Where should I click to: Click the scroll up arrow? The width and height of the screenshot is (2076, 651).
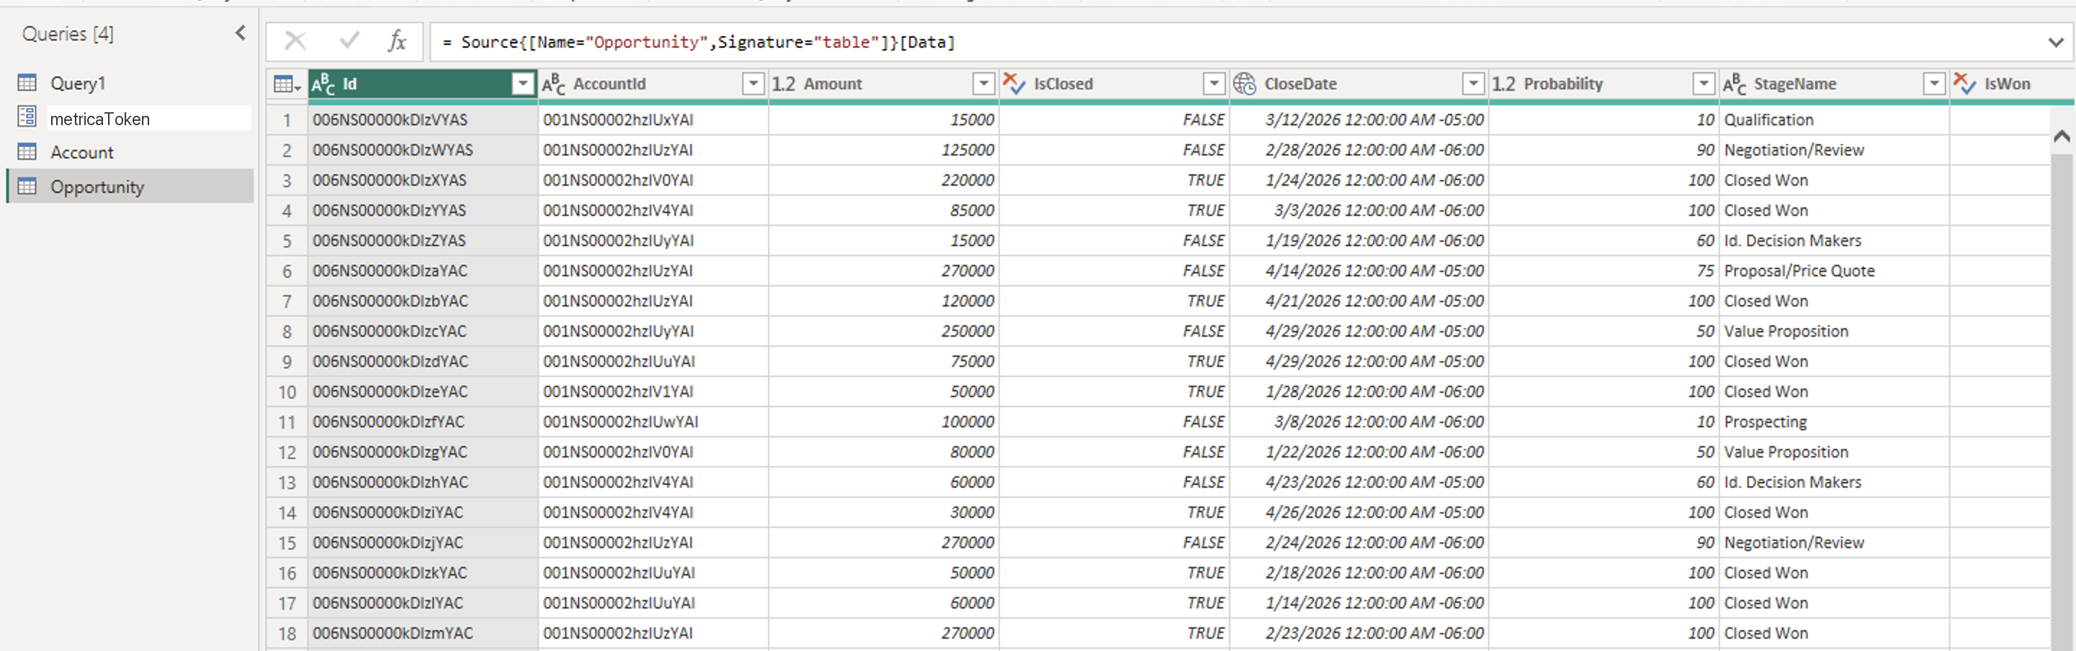pos(2062,136)
